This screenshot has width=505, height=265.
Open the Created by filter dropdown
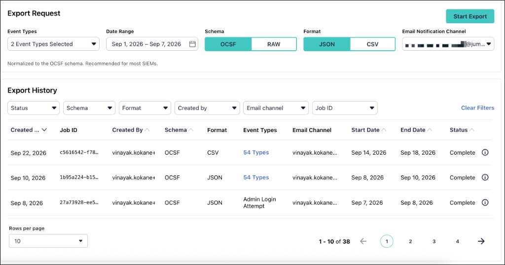(207, 108)
